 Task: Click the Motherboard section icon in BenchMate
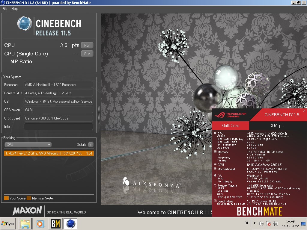pos(215,168)
